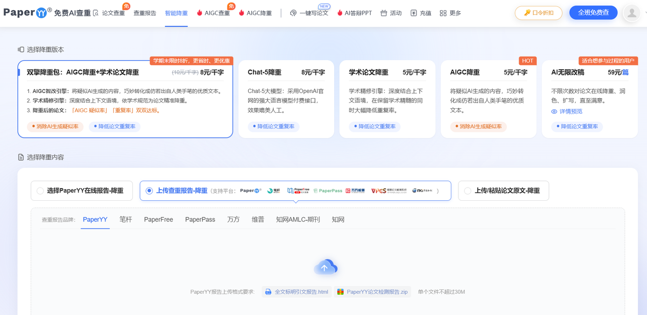The height and width of the screenshot is (315, 647).
Task: Select the AIGC降重 HOT card
Action: click(x=488, y=99)
